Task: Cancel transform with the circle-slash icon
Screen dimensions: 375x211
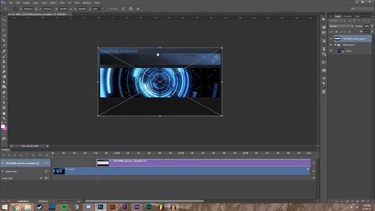Action: [x=131, y=9]
